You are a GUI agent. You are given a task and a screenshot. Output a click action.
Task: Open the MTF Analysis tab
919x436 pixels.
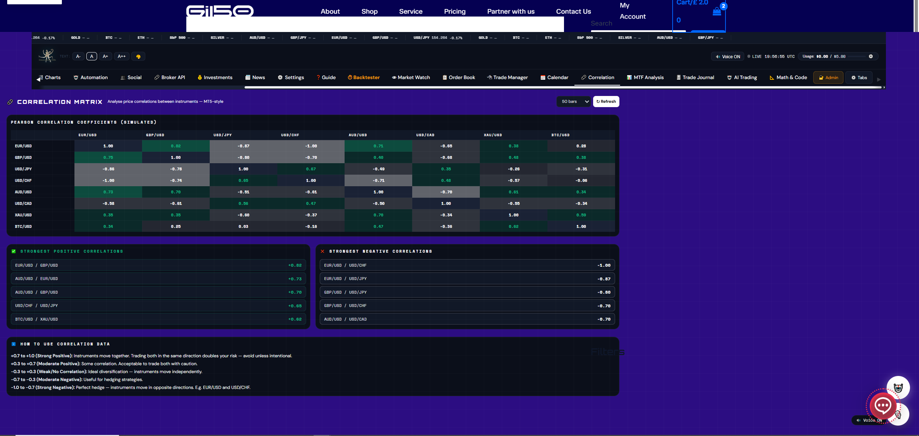(x=645, y=78)
